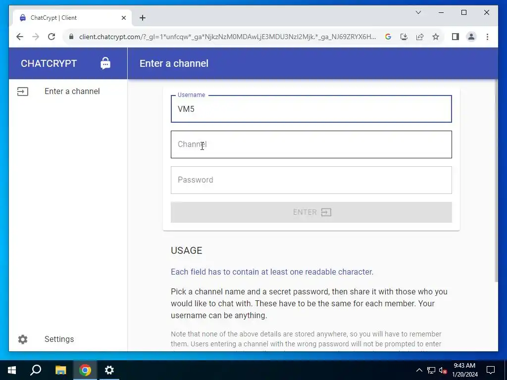Focus the Password input field

pos(311,180)
